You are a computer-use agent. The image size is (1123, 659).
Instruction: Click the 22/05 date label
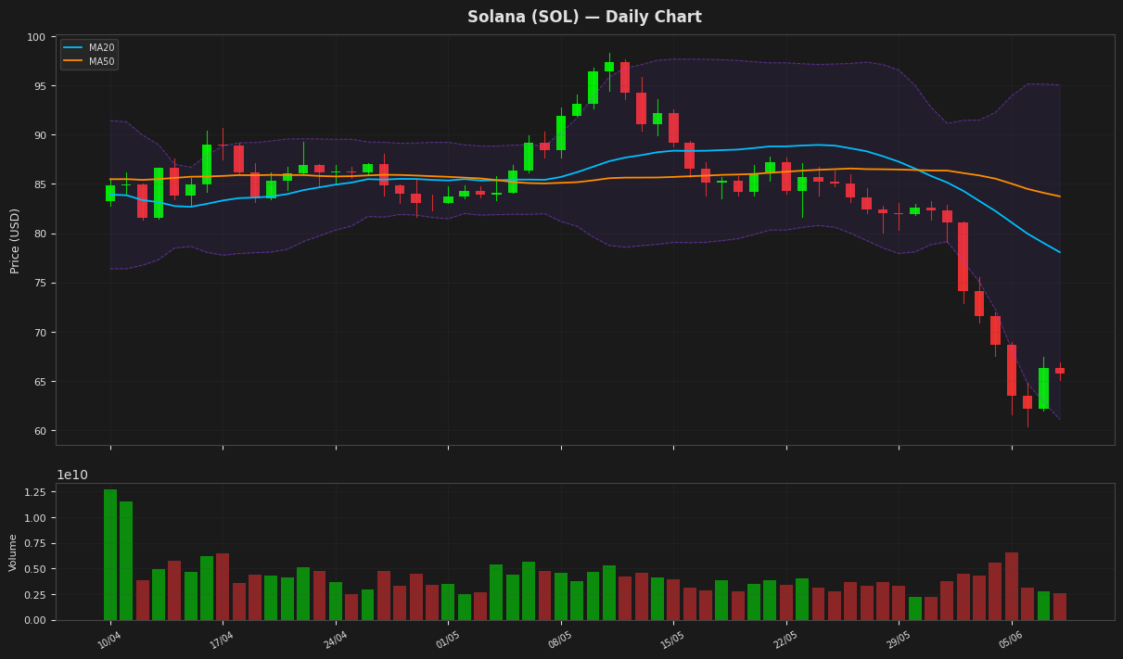pos(785,640)
